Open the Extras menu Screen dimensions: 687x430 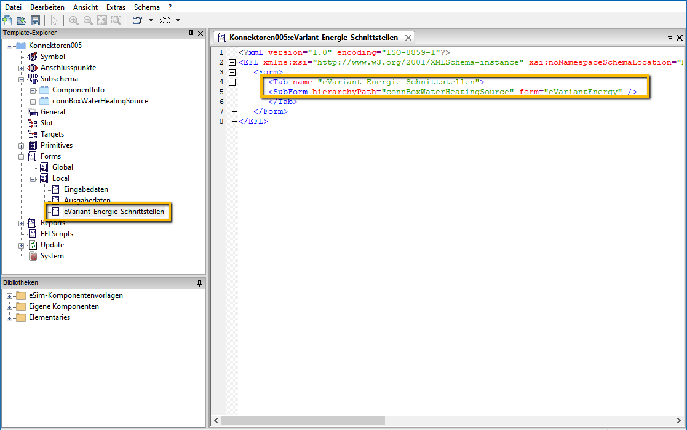[x=116, y=7]
